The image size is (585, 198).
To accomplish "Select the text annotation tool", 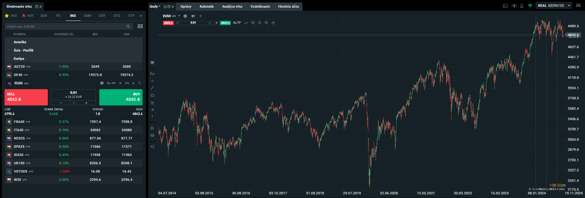I will [x=152, y=117].
